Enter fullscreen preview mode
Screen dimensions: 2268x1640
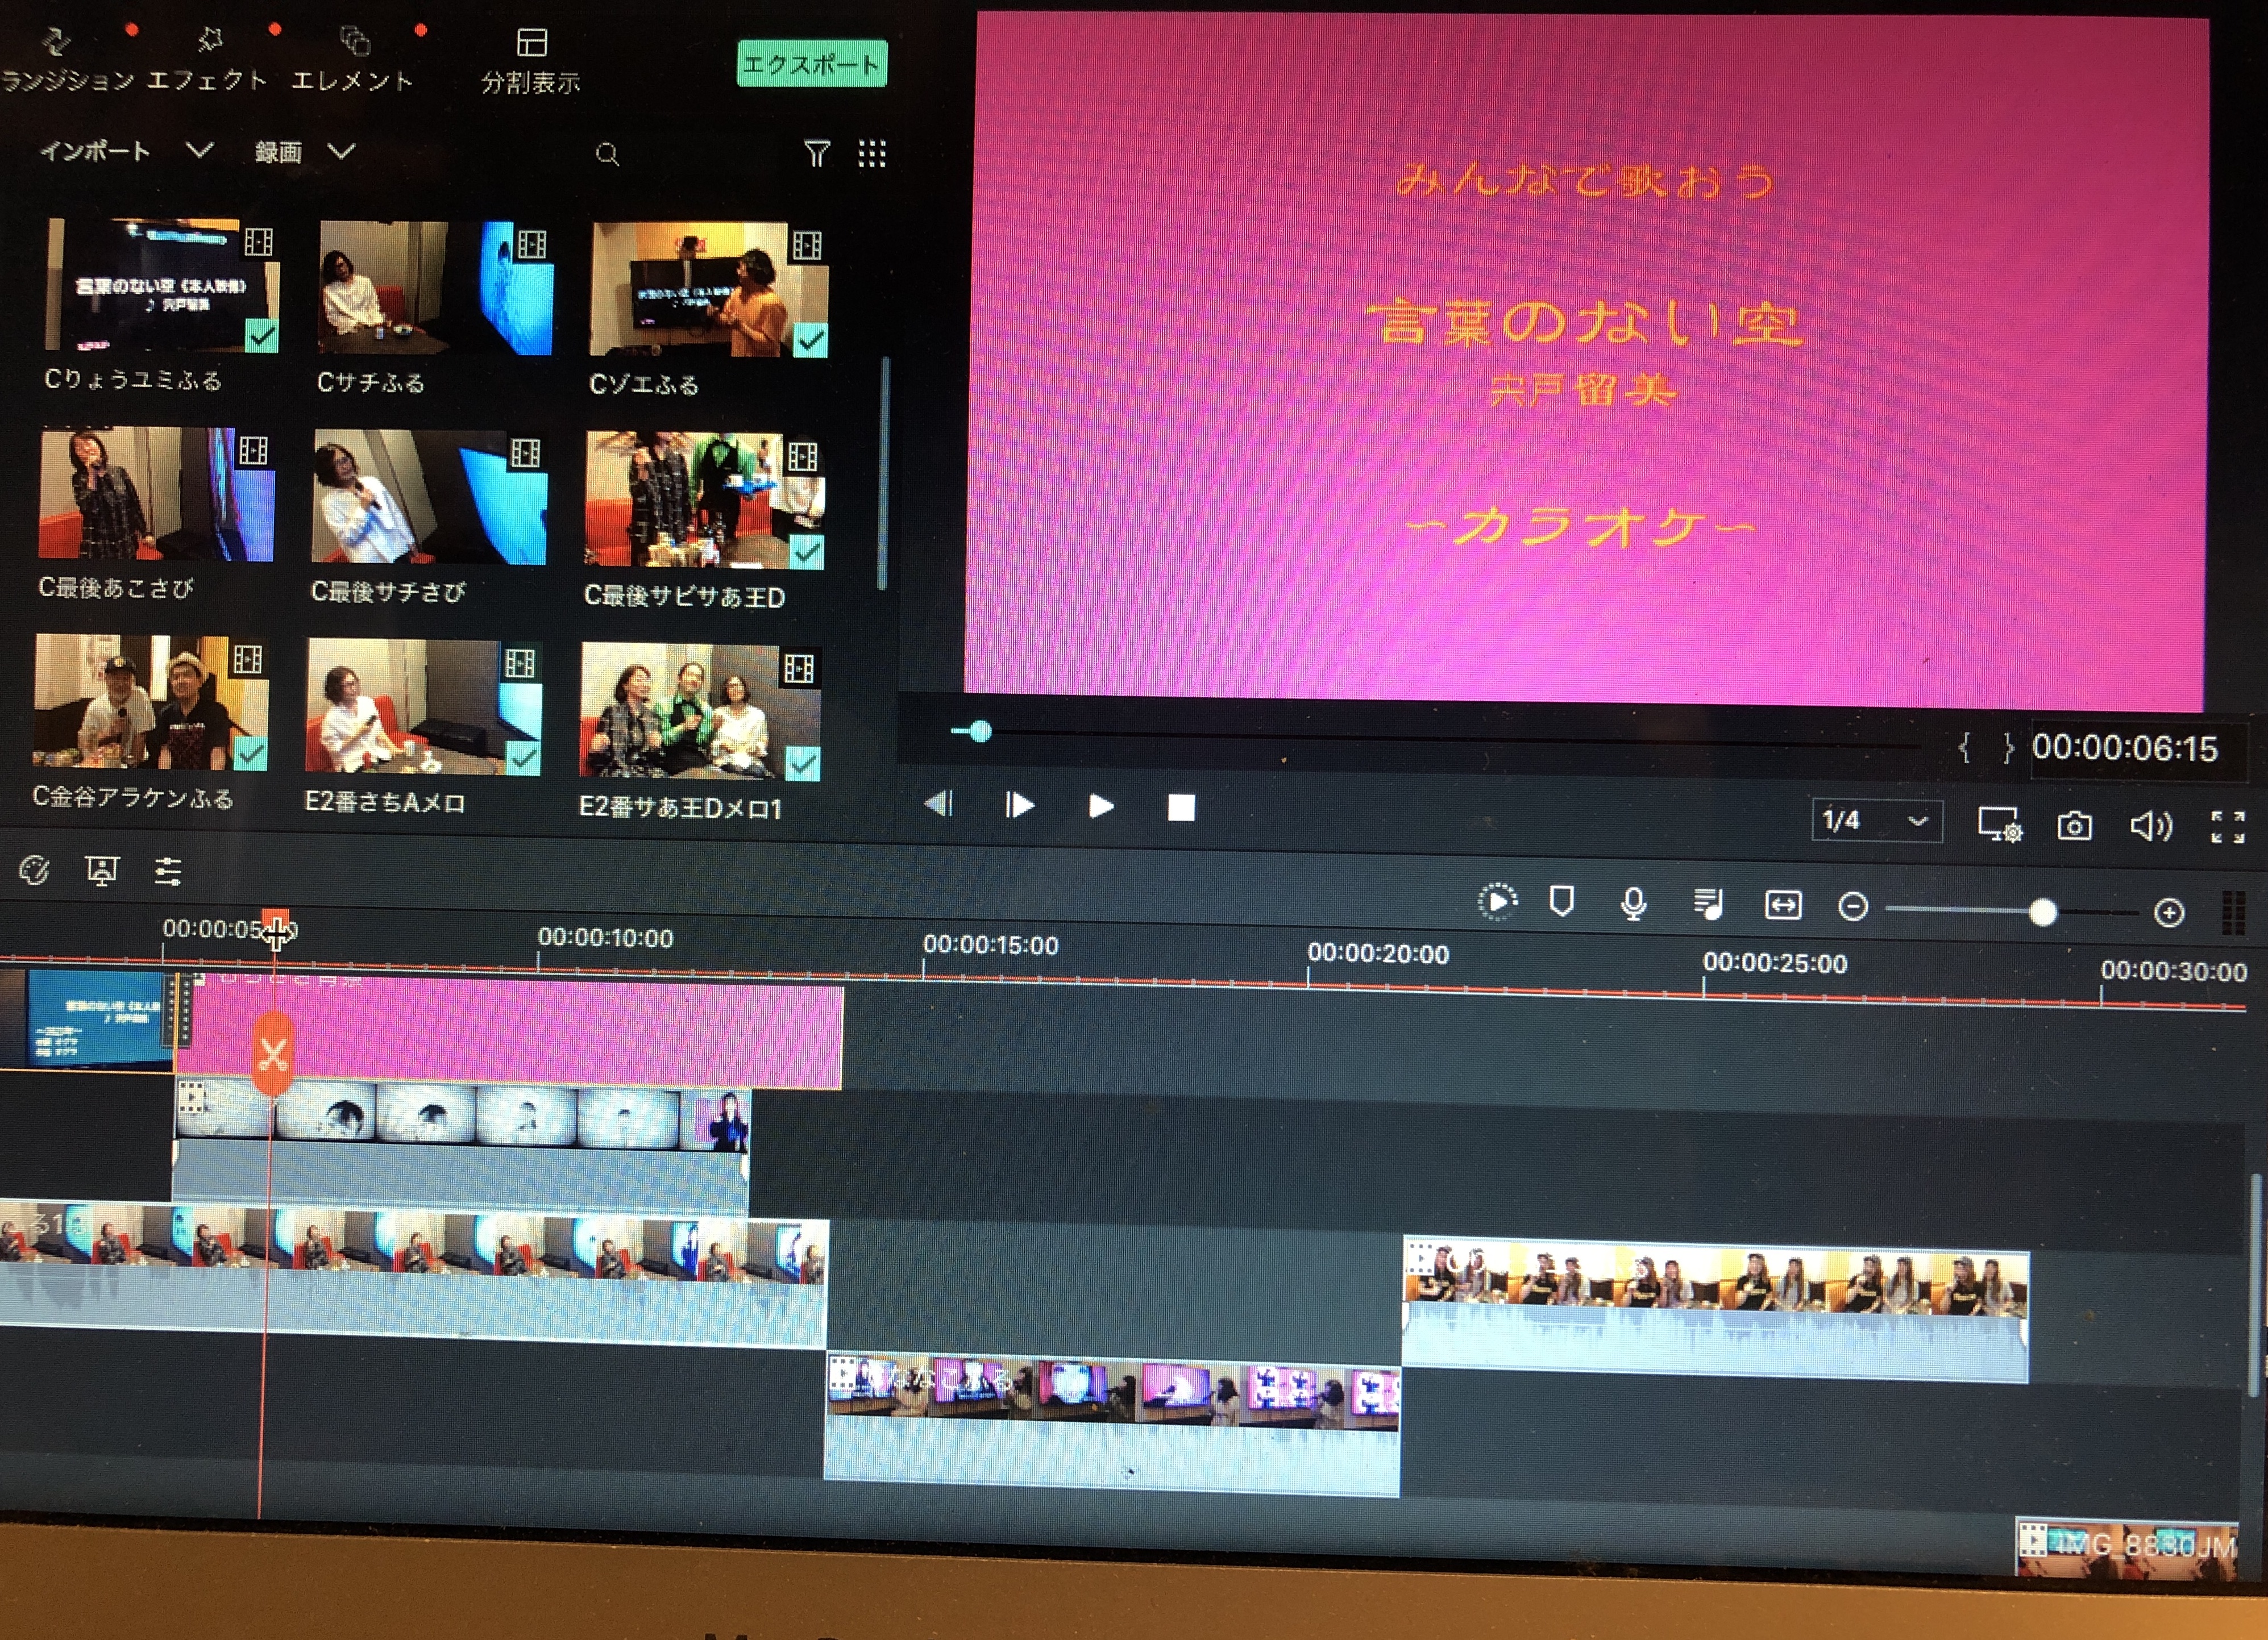pos(2227,827)
